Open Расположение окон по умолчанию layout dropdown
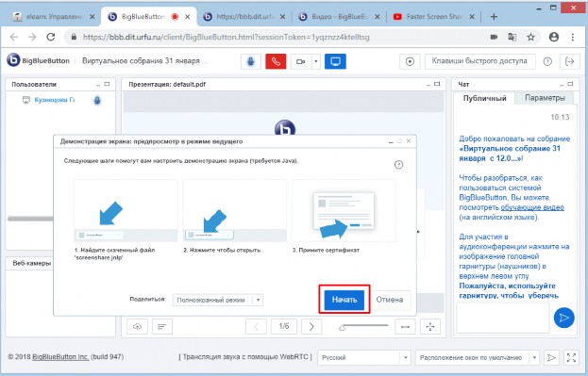The image size is (588, 376). coord(477,357)
